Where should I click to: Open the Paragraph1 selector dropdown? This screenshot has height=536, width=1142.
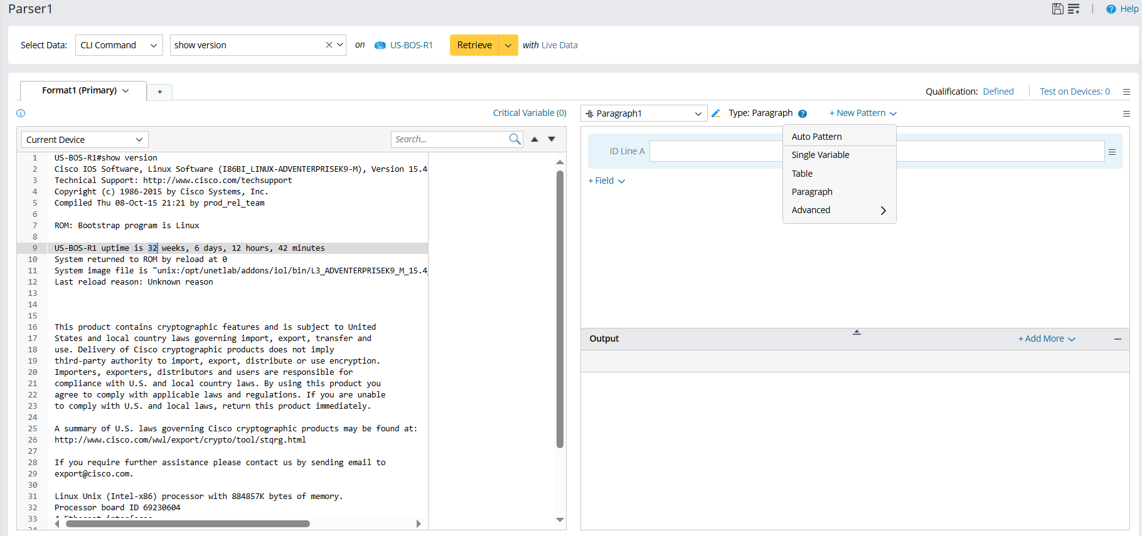(x=643, y=113)
